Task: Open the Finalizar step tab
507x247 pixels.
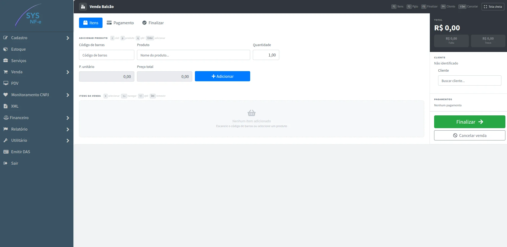Action: [x=153, y=23]
